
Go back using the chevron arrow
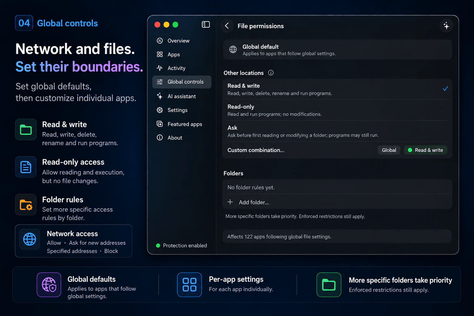[x=227, y=26]
